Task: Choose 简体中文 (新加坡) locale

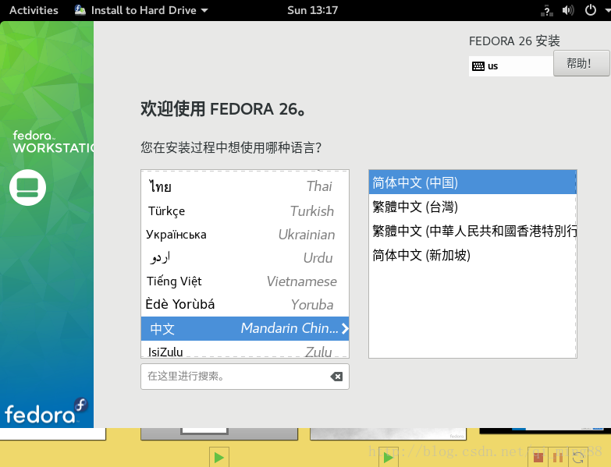Action: [472, 255]
